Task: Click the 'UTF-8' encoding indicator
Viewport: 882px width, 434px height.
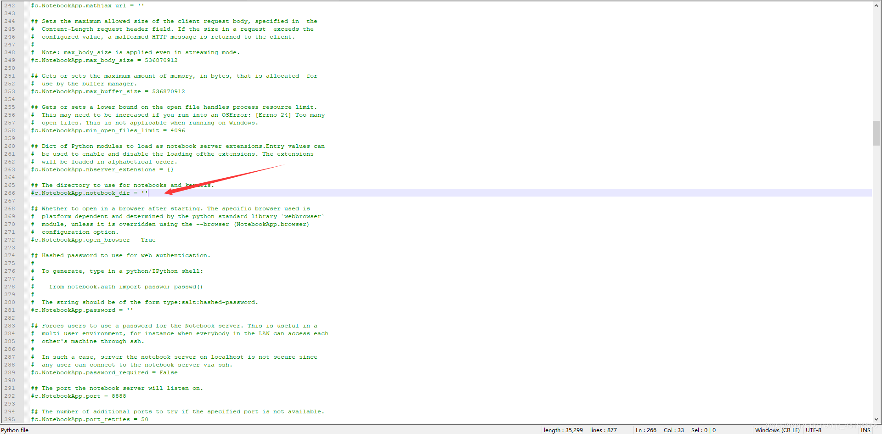Action: 814,430
